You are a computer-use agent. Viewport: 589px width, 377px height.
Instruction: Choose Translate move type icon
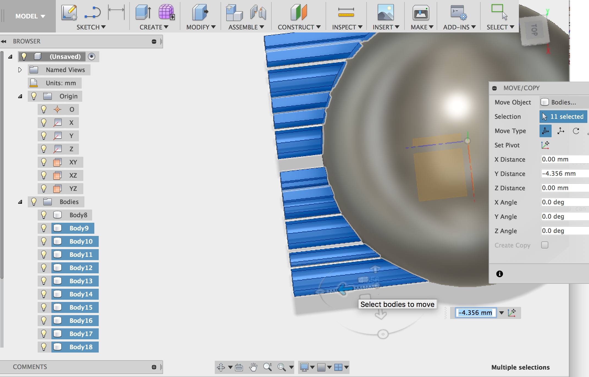561,131
